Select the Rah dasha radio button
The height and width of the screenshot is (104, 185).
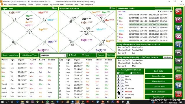[x=118, y=37]
